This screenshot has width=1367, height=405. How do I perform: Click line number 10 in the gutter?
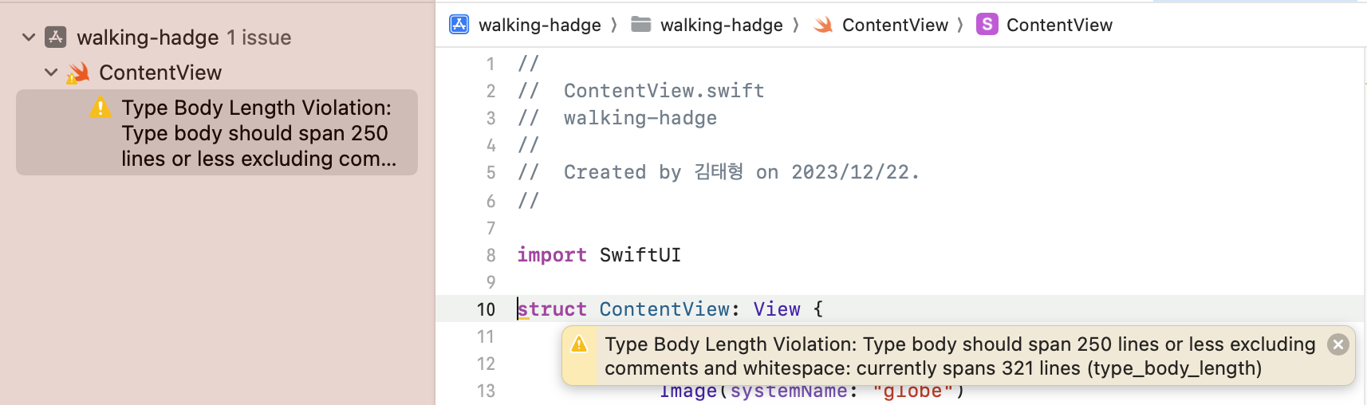(x=486, y=309)
